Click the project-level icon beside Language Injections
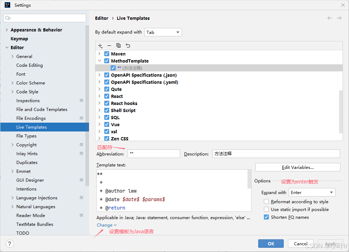Viewport: 349px width, 252px height. pyautogui.click(x=82, y=198)
